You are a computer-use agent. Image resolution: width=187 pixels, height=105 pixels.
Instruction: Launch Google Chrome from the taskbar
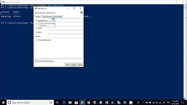coord(89,102)
